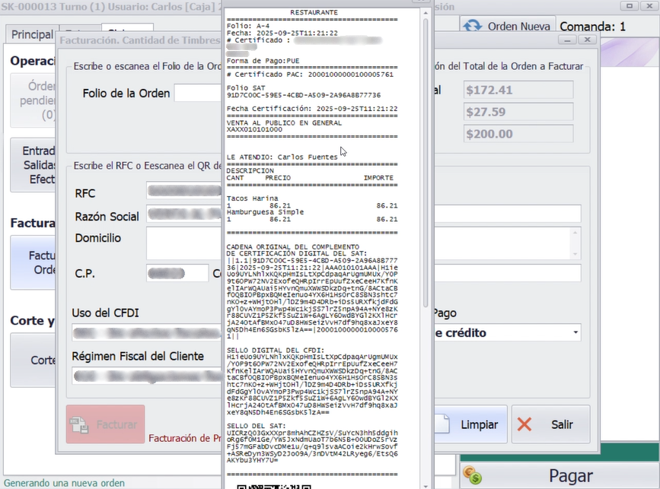Click the Folio de la Orden field
660x489 pixels.
pos(196,93)
